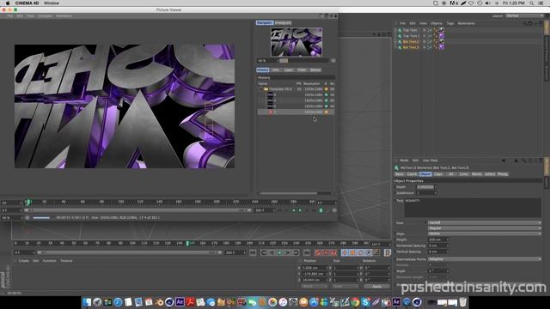Select the History tab in Picture Viewer

pyautogui.click(x=262, y=70)
